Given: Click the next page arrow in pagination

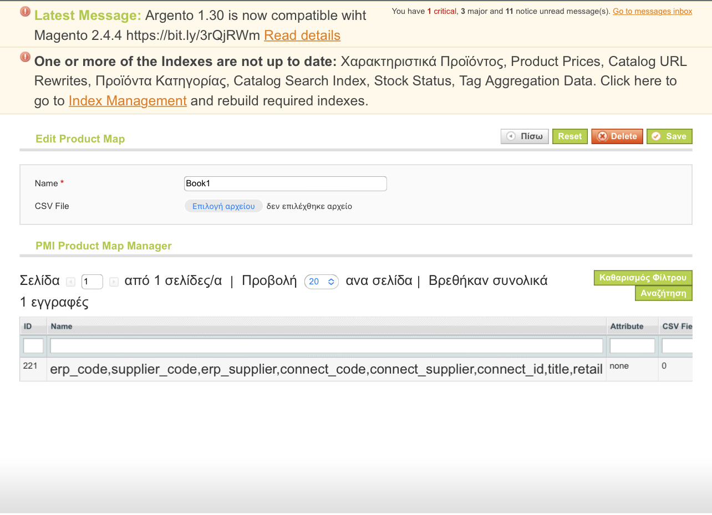Looking at the screenshot, I should click(x=114, y=282).
